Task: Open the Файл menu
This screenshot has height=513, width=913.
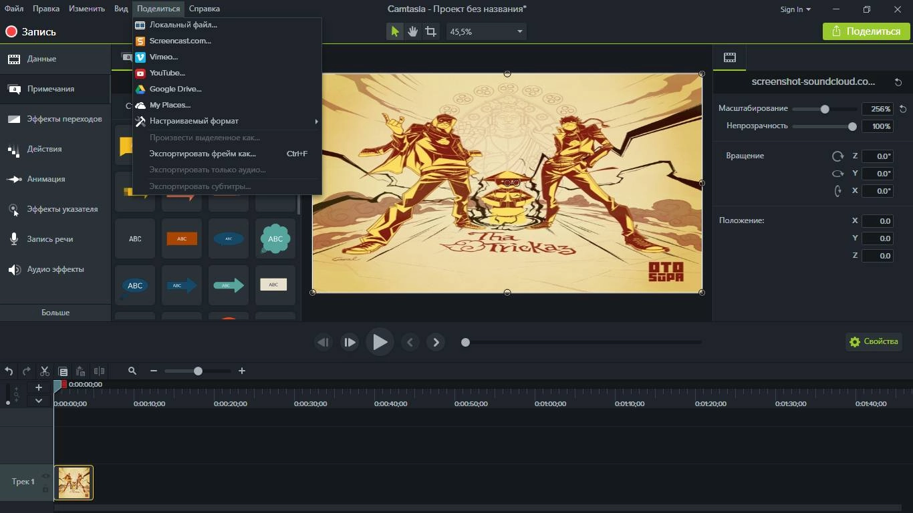Action: tap(14, 9)
